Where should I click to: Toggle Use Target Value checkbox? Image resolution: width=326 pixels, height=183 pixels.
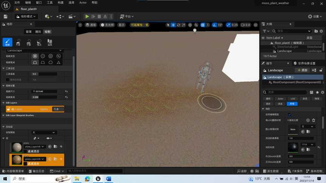8,80
